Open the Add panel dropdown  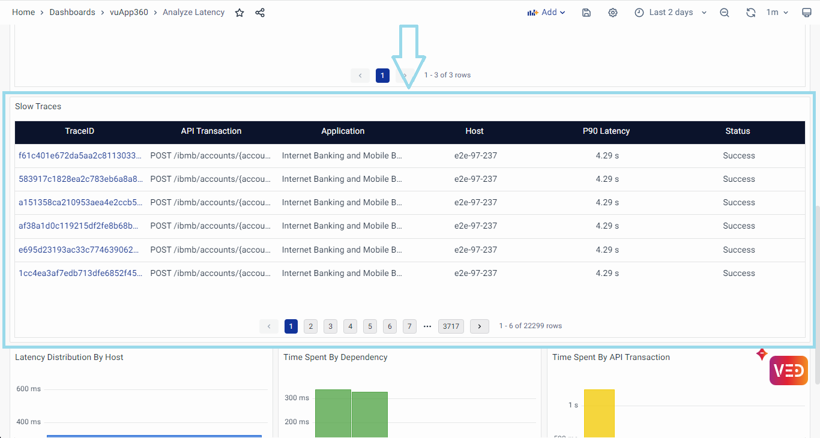click(x=546, y=13)
